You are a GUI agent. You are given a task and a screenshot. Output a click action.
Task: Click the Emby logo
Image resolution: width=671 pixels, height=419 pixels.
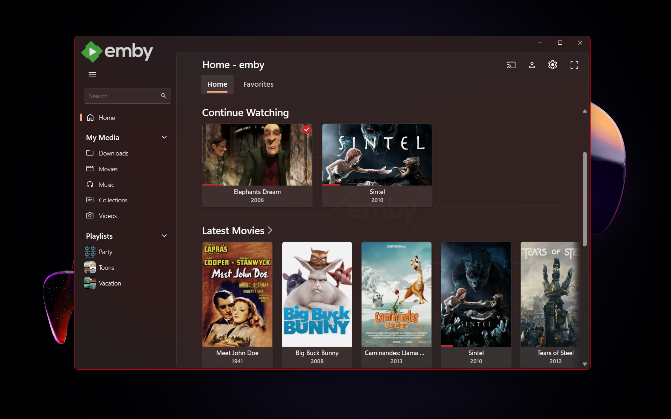pos(117,52)
